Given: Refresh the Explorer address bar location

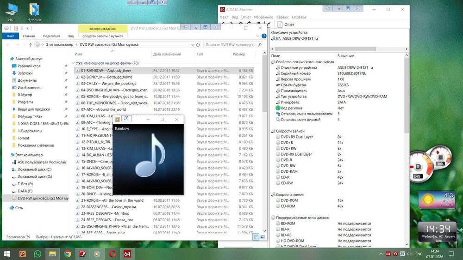Looking at the screenshot, I should click(x=198, y=45).
